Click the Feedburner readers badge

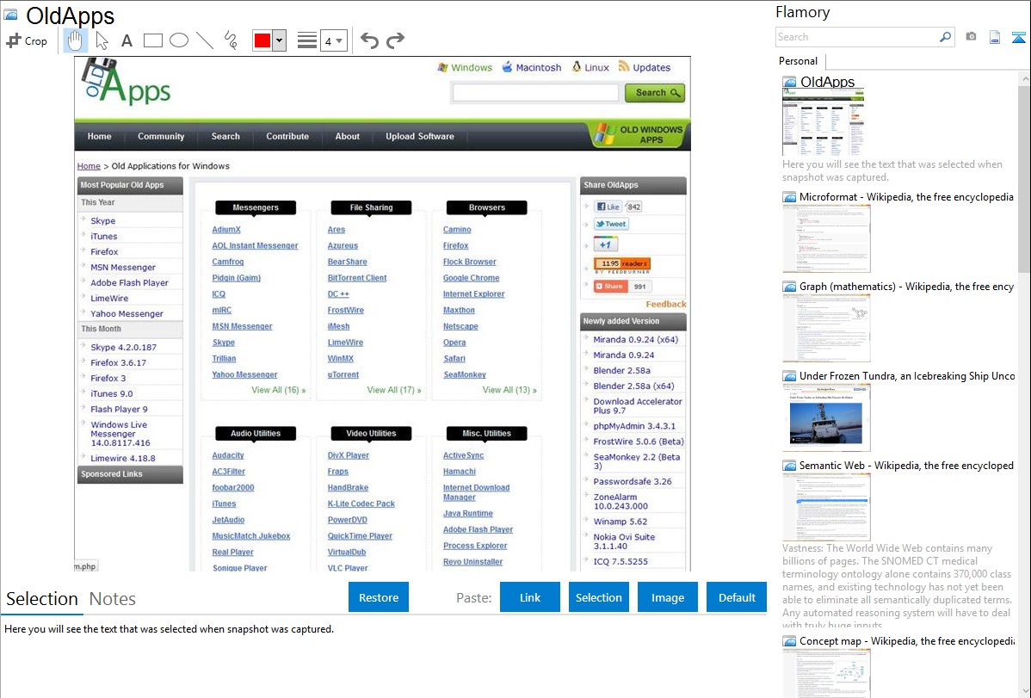coord(622,264)
